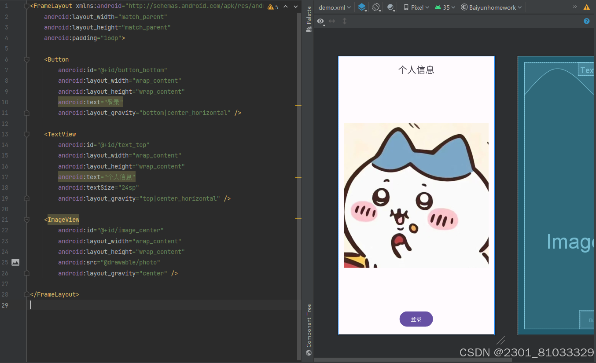Change API level 35 dropdown
This screenshot has width=596, height=363.
click(x=445, y=7)
